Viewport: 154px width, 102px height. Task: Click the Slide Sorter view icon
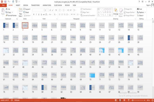click(120, 100)
